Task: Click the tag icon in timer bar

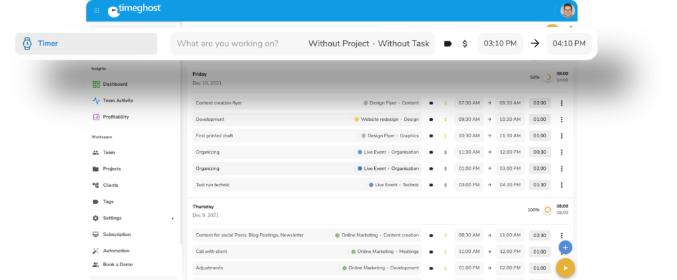Action: coord(448,44)
